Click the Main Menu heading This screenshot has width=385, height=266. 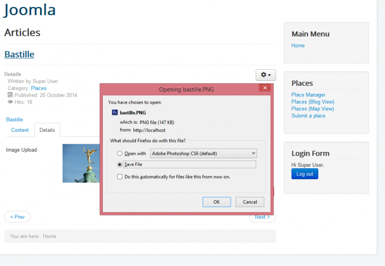[x=311, y=34]
